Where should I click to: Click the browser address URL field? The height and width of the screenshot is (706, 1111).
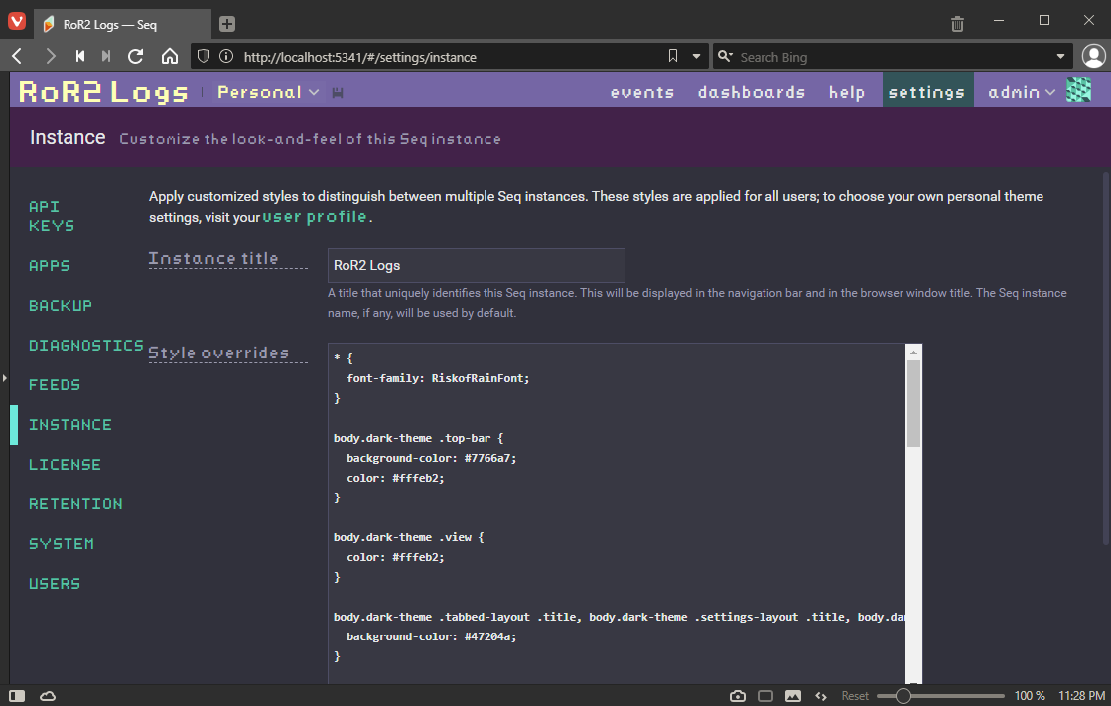450,56
